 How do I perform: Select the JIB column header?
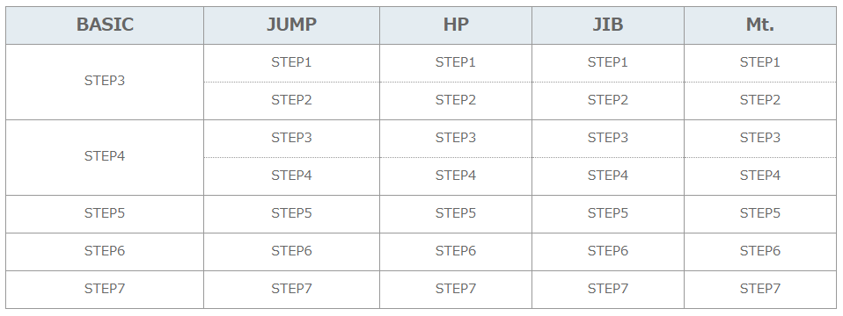(608, 25)
